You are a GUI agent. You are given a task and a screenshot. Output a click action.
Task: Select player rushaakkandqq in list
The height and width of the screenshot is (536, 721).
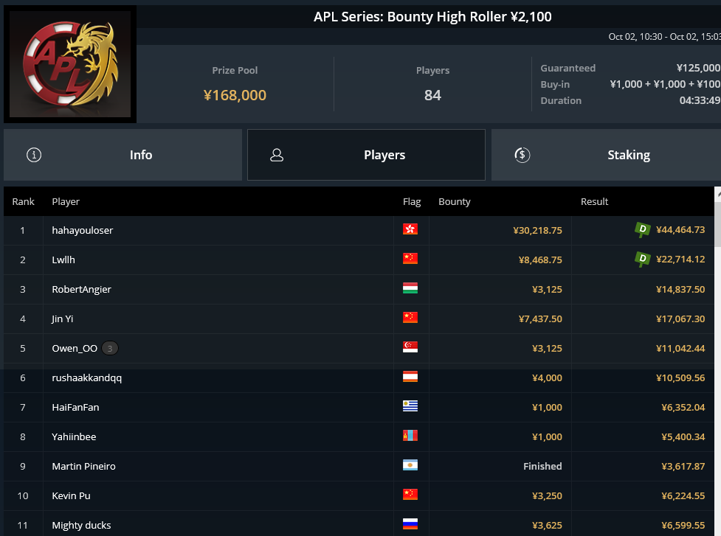click(87, 378)
